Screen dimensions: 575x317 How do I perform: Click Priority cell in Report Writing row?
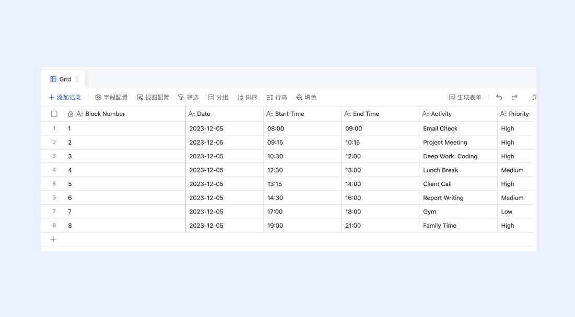coord(515,198)
